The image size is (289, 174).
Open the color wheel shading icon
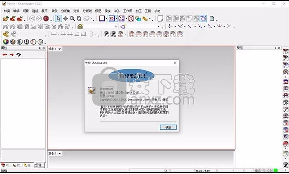pyautogui.click(x=6, y=42)
